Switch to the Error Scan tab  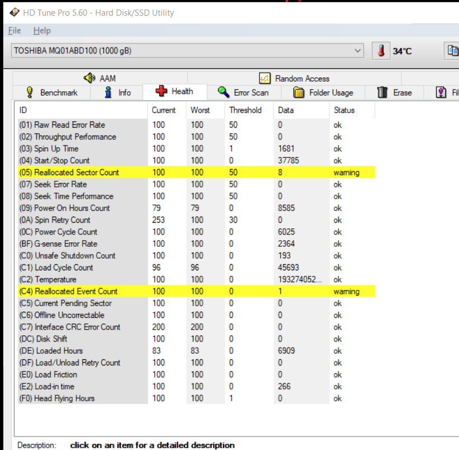pyautogui.click(x=244, y=92)
